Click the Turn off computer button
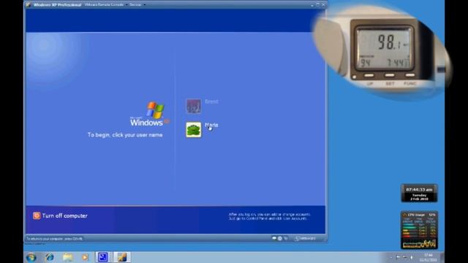Screen dimensions: 468x263 coord(60,216)
